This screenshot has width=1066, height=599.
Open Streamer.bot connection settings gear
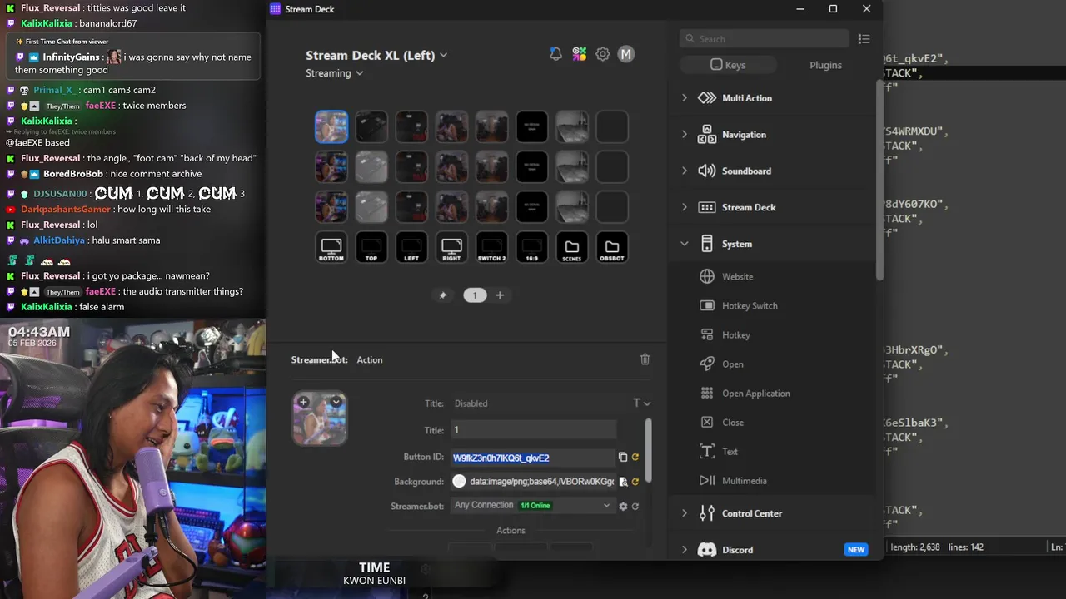pyautogui.click(x=623, y=506)
